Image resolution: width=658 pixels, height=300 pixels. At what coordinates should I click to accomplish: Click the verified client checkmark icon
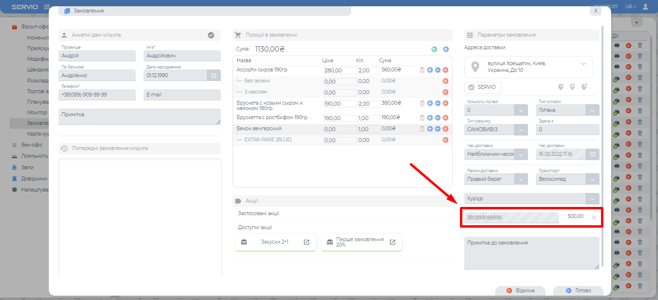click(x=211, y=35)
